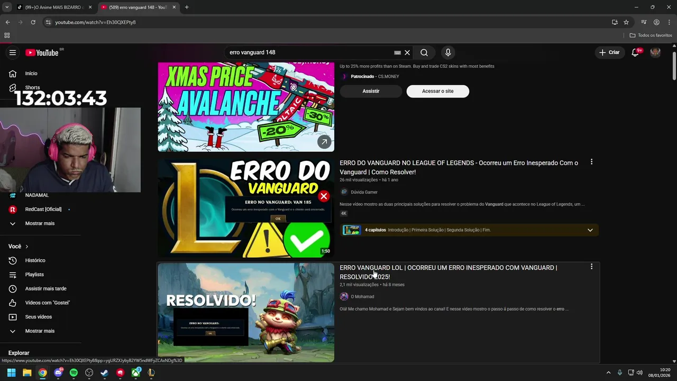
Task: Open the on-screen keyboard icon in search
Action: click(x=397, y=53)
